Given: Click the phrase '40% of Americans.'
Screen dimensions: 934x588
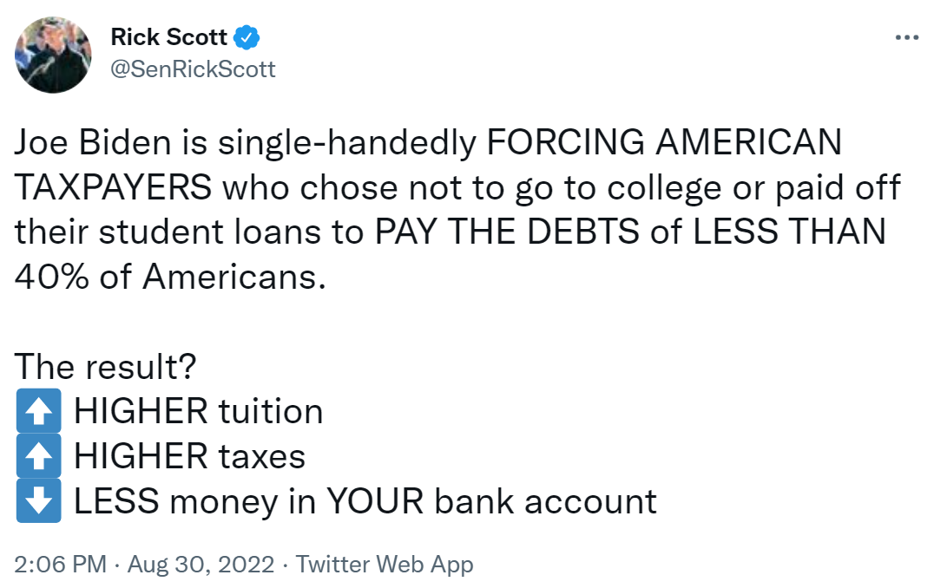Looking at the screenshot, I should point(170,277).
